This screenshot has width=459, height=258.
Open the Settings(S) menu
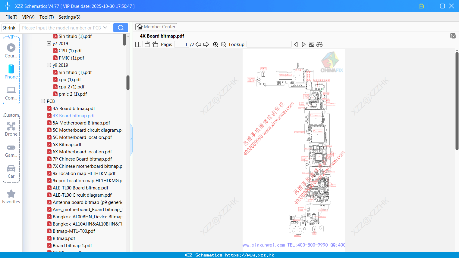(70, 17)
